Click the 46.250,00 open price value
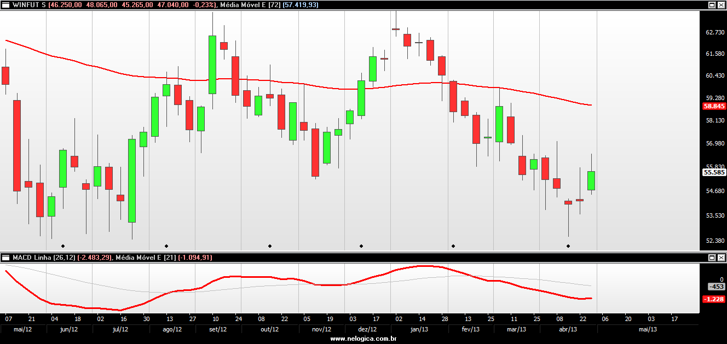The height and width of the screenshot is (344, 727). click(x=66, y=4)
